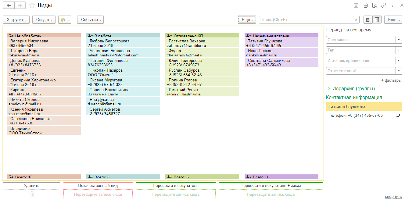
Task: Switch to list view mode
Action: pyautogui.click(x=368, y=20)
